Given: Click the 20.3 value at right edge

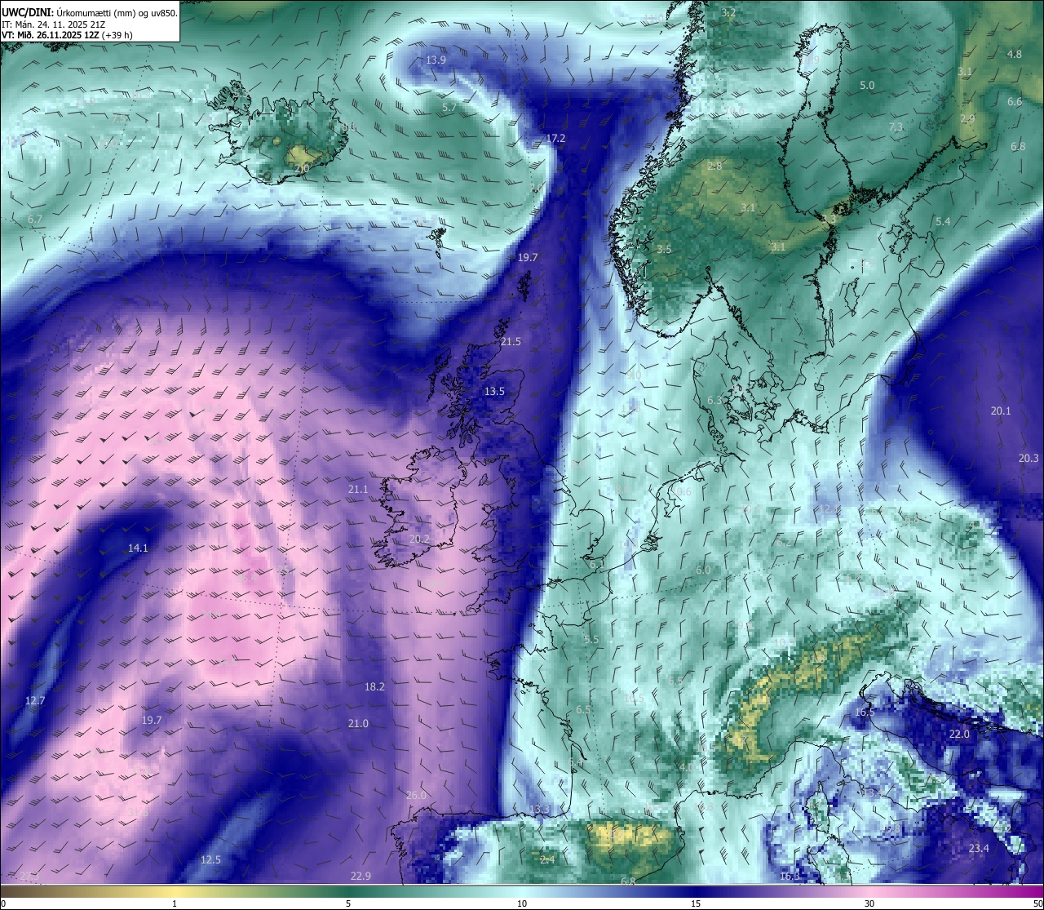Looking at the screenshot, I should click(x=1029, y=459).
